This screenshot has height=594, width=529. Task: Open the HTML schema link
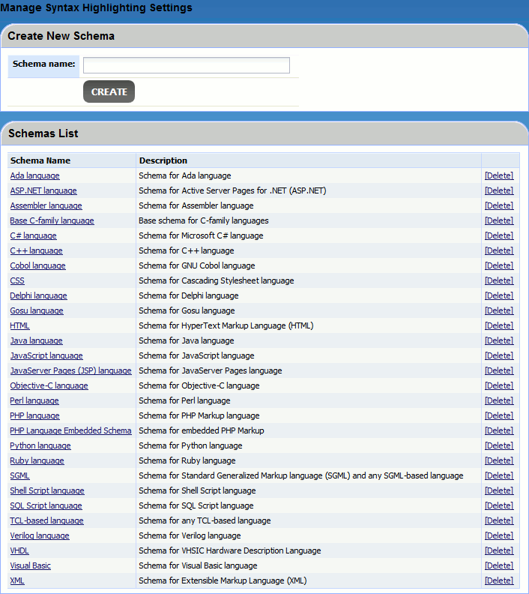[19, 325]
